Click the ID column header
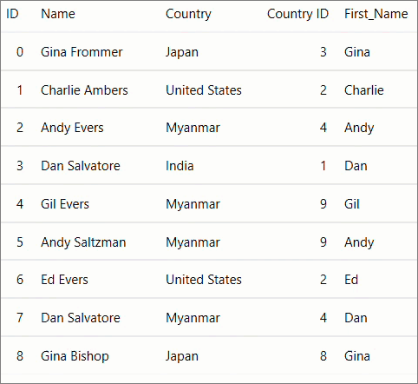 12,14
